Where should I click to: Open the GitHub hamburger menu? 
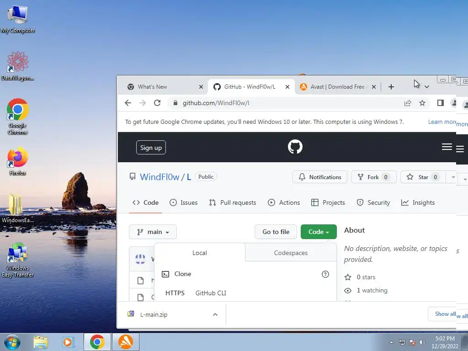tap(447, 147)
